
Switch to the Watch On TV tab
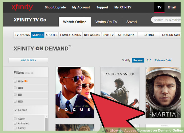click(x=106, y=22)
